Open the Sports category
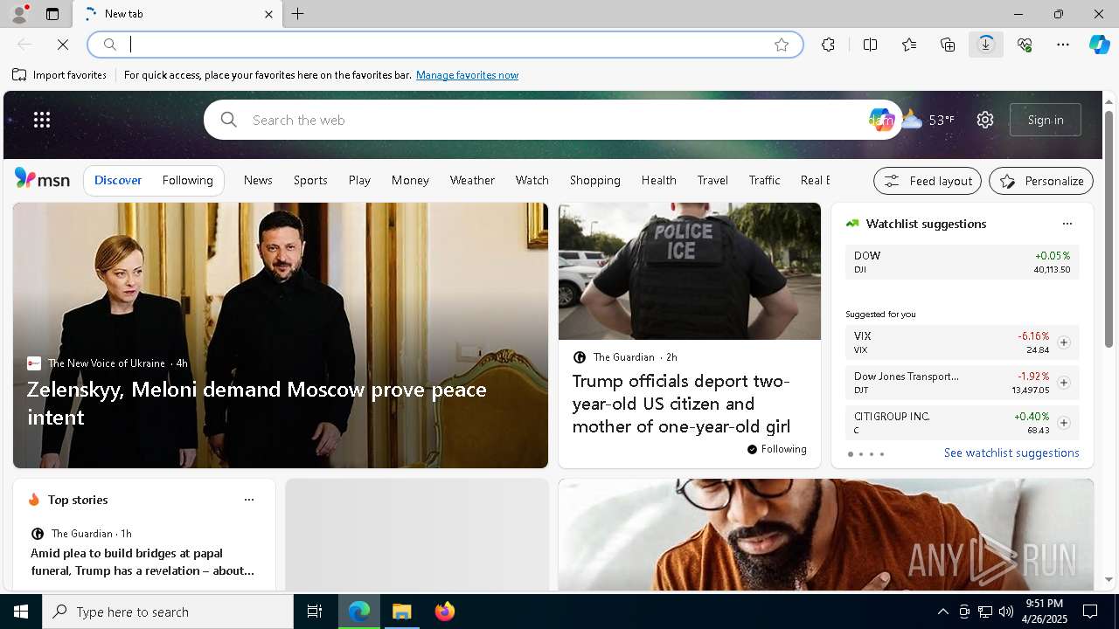This screenshot has width=1119, height=629. coord(310,180)
